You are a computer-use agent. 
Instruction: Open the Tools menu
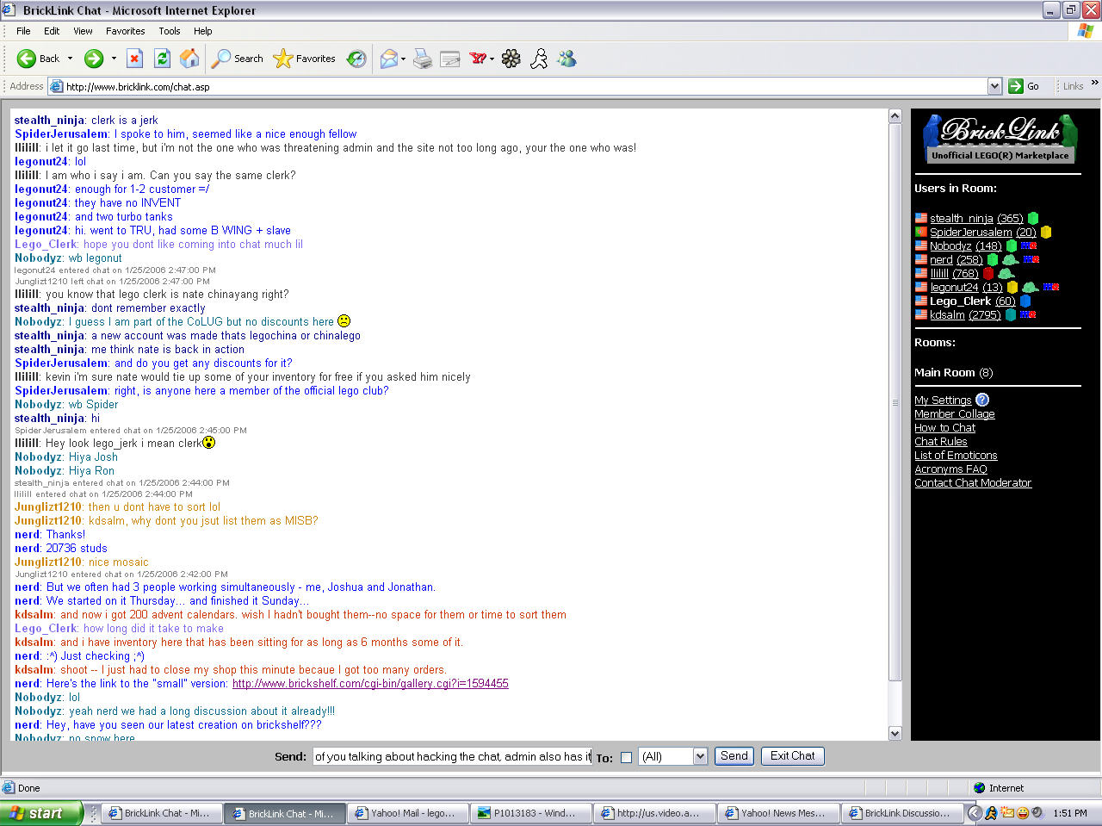point(169,31)
